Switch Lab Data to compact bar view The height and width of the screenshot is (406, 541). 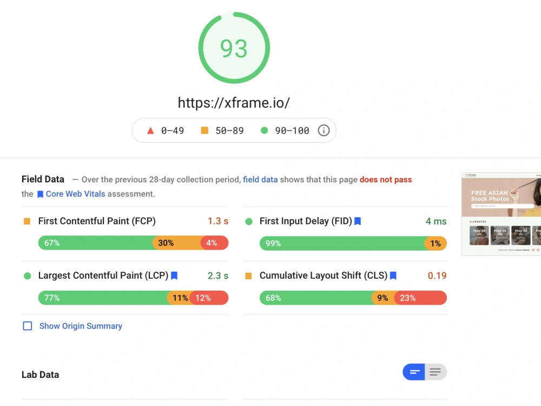[414, 372]
